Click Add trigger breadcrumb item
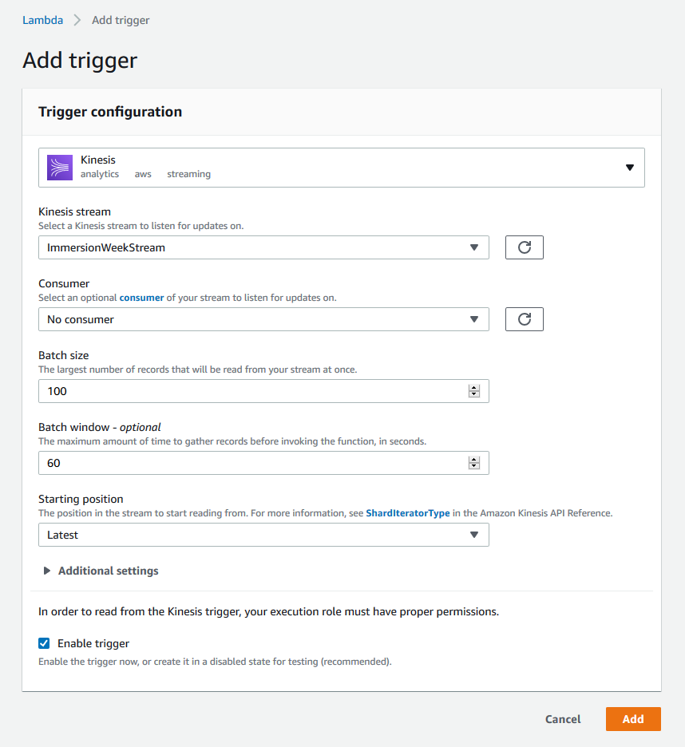This screenshot has height=747, width=685. 121,20
